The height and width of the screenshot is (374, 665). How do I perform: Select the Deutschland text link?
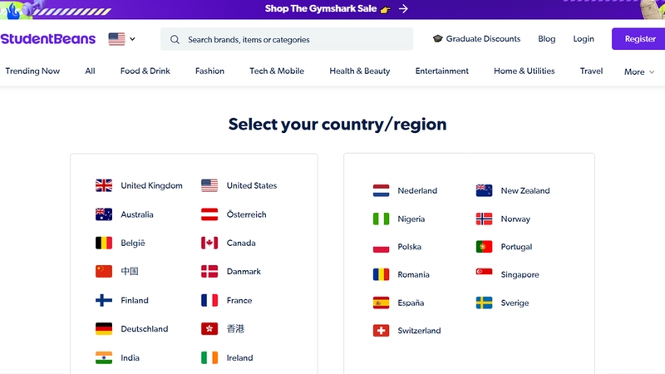coord(144,328)
